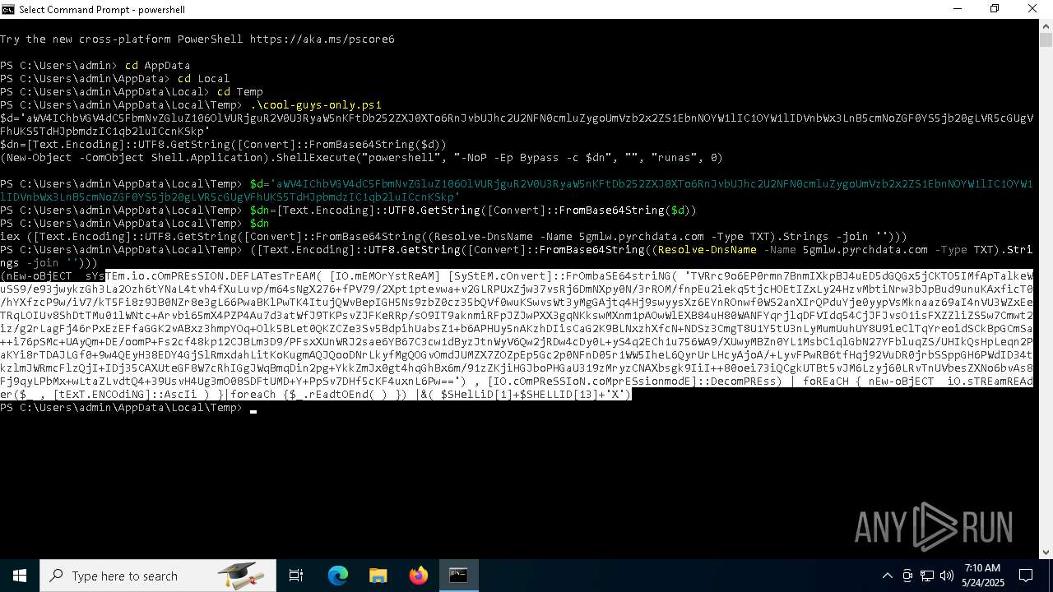Close the Command Prompt window
The height and width of the screenshot is (592, 1053).
[1032, 9]
